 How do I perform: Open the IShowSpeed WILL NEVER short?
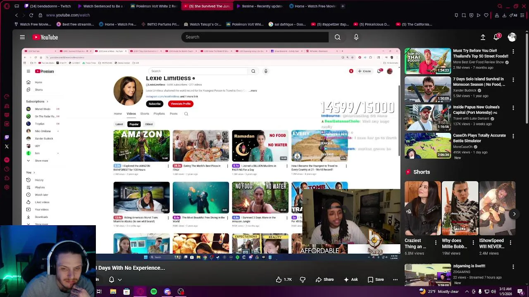click(497, 208)
